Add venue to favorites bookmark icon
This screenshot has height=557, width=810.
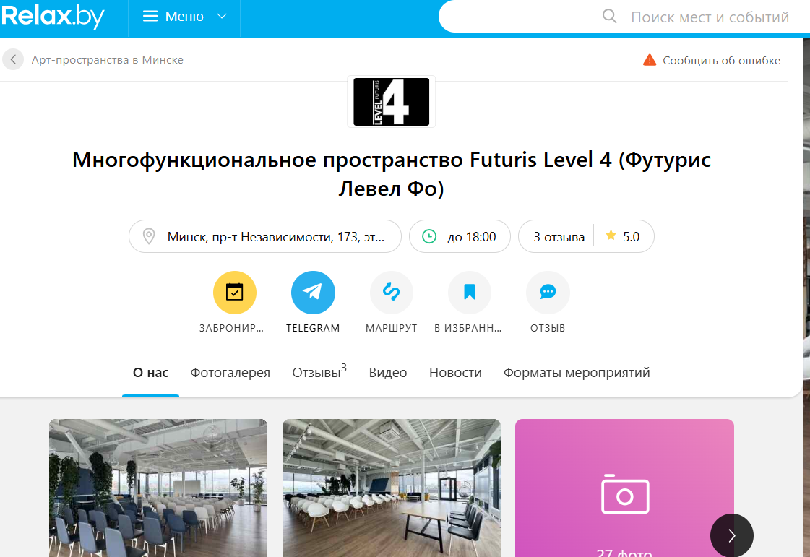tap(470, 293)
